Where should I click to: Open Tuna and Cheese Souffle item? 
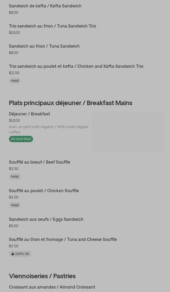point(63,239)
